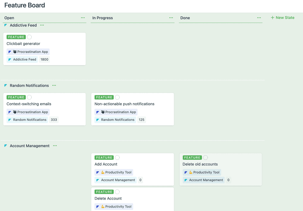Open the ellipsis menu on the Open column
The image size is (303, 211).
point(83,17)
